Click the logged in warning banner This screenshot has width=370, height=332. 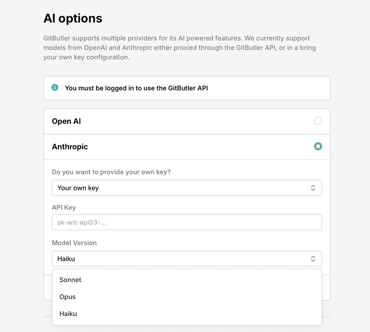(x=187, y=88)
